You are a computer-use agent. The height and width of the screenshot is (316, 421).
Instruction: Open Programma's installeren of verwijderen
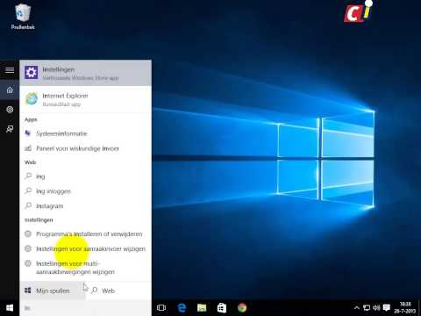tap(85, 234)
